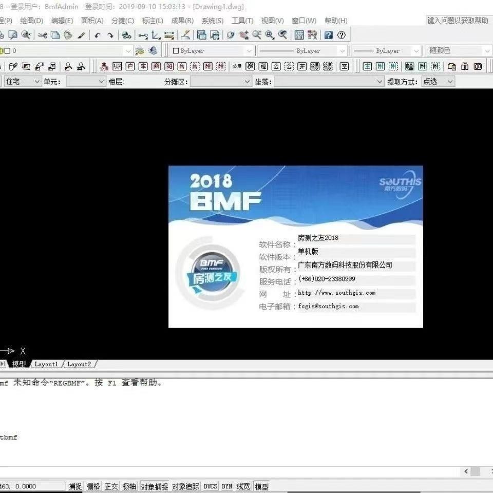Screen dimensions: 493x493
Task: Open the ByLayer lineweight dropdown
Action: (416, 51)
